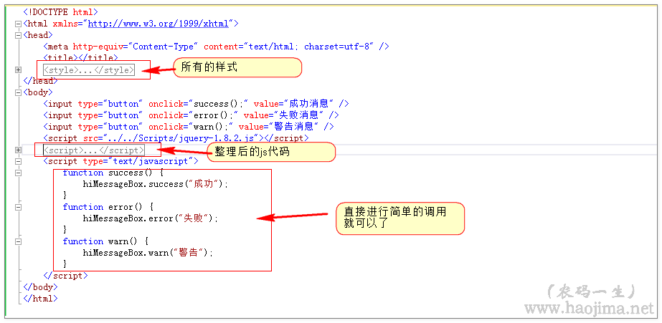Collapse the head tag region
Image resolution: width=662 pixels, height=323 pixels.
pyautogui.click(x=18, y=35)
